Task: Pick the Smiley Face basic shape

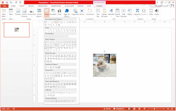Action: (59, 48)
